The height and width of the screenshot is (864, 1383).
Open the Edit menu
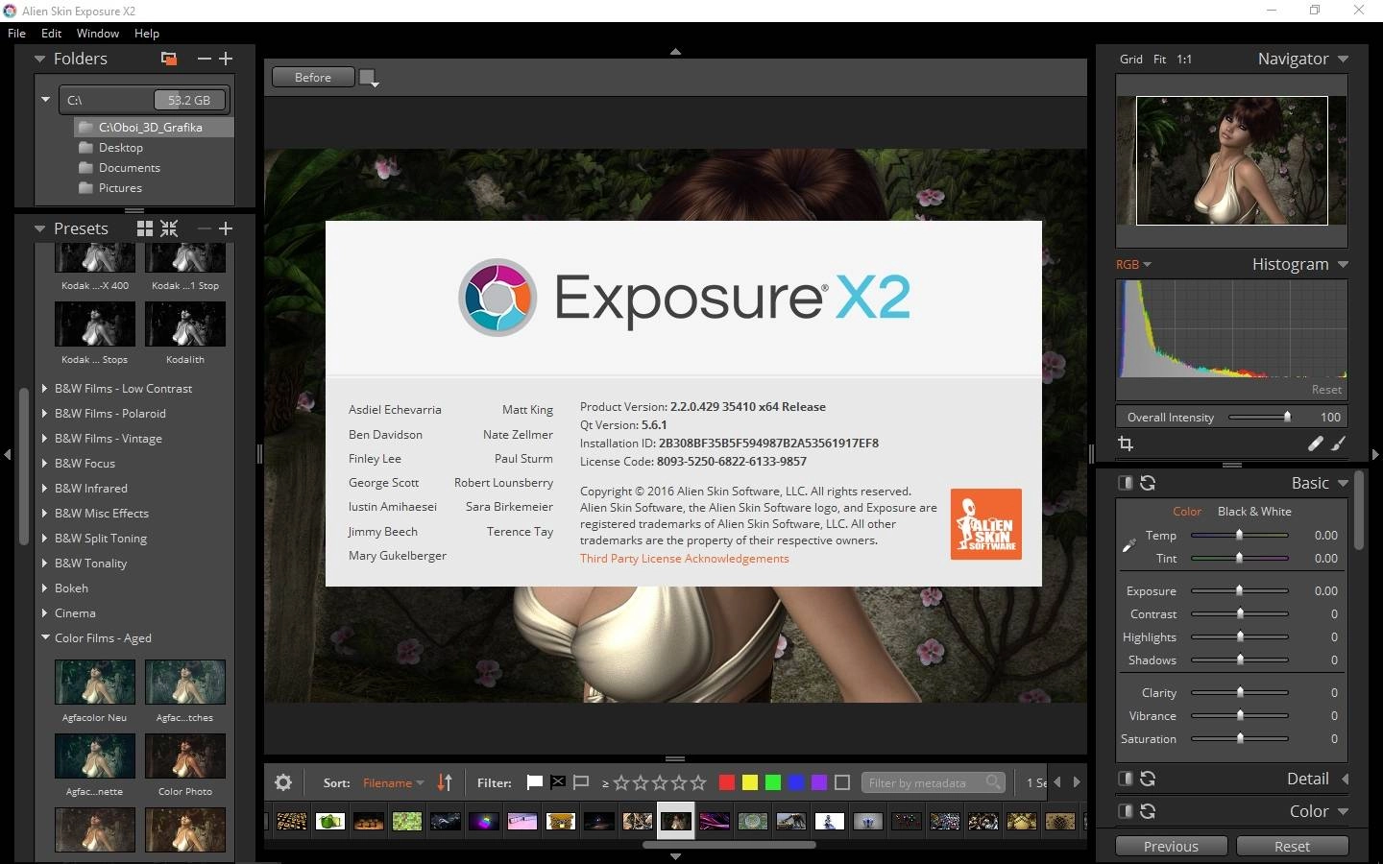click(52, 33)
